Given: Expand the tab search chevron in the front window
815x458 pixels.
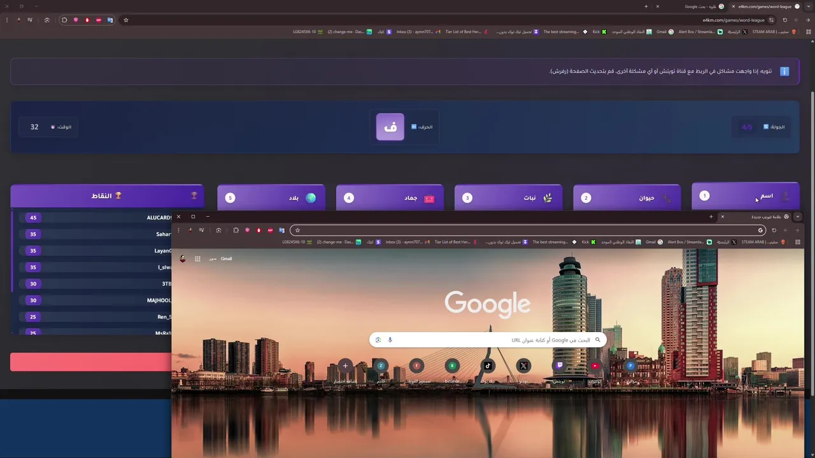Looking at the screenshot, I should pyautogui.click(x=797, y=217).
